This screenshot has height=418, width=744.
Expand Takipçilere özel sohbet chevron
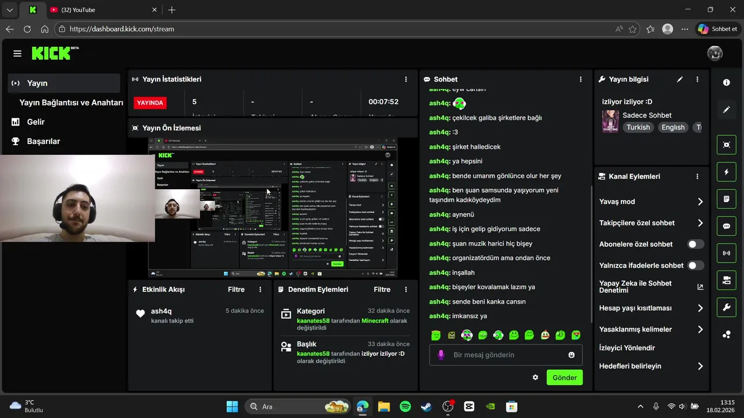[700, 223]
